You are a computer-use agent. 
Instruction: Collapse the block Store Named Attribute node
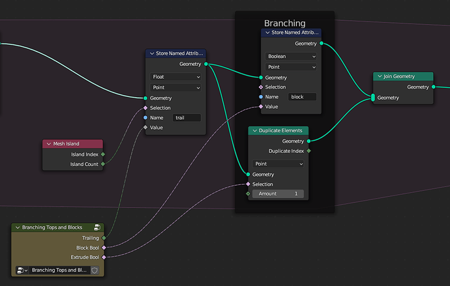pyautogui.click(x=267, y=33)
